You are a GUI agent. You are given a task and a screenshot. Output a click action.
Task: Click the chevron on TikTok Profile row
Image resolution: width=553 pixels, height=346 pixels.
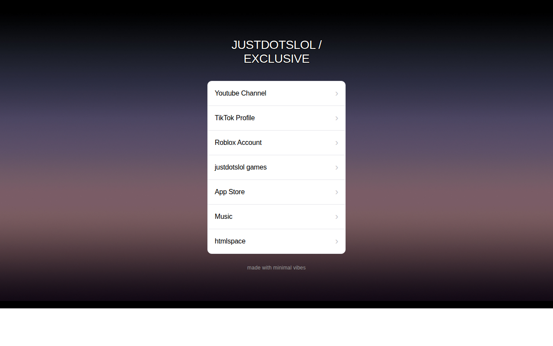pyautogui.click(x=337, y=119)
